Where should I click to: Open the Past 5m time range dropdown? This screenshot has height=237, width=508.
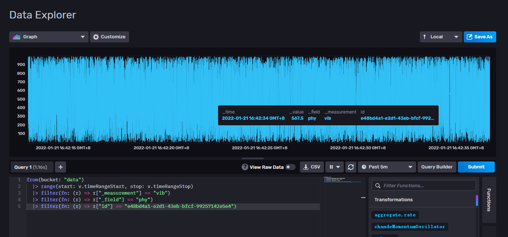click(x=387, y=167)
